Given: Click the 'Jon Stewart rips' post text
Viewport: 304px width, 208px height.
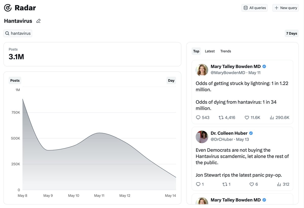Looking at the screenshot, I should 239,175.
